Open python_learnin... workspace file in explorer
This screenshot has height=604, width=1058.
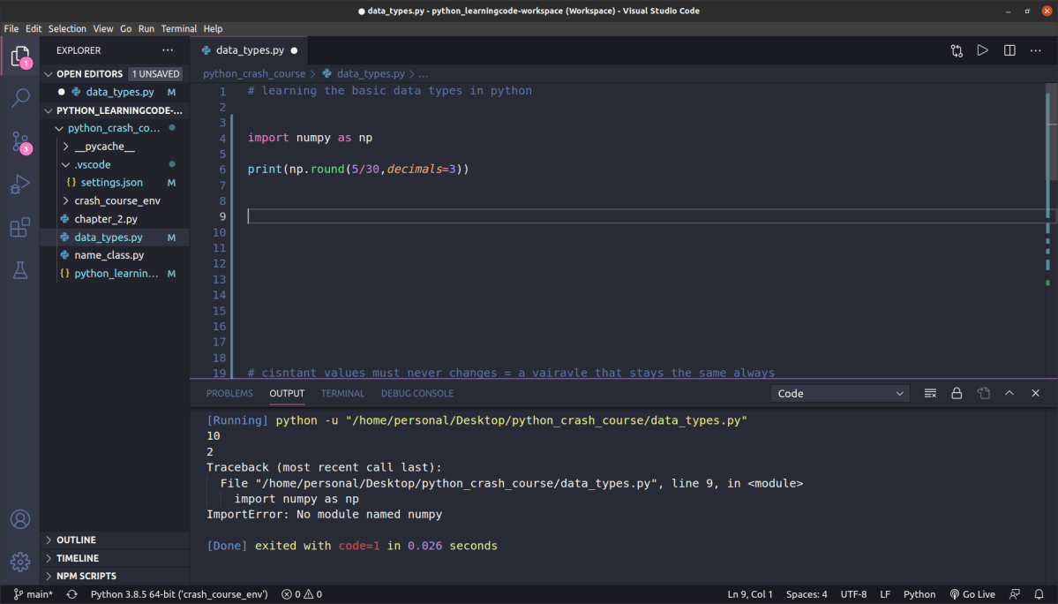click(115, 274)
